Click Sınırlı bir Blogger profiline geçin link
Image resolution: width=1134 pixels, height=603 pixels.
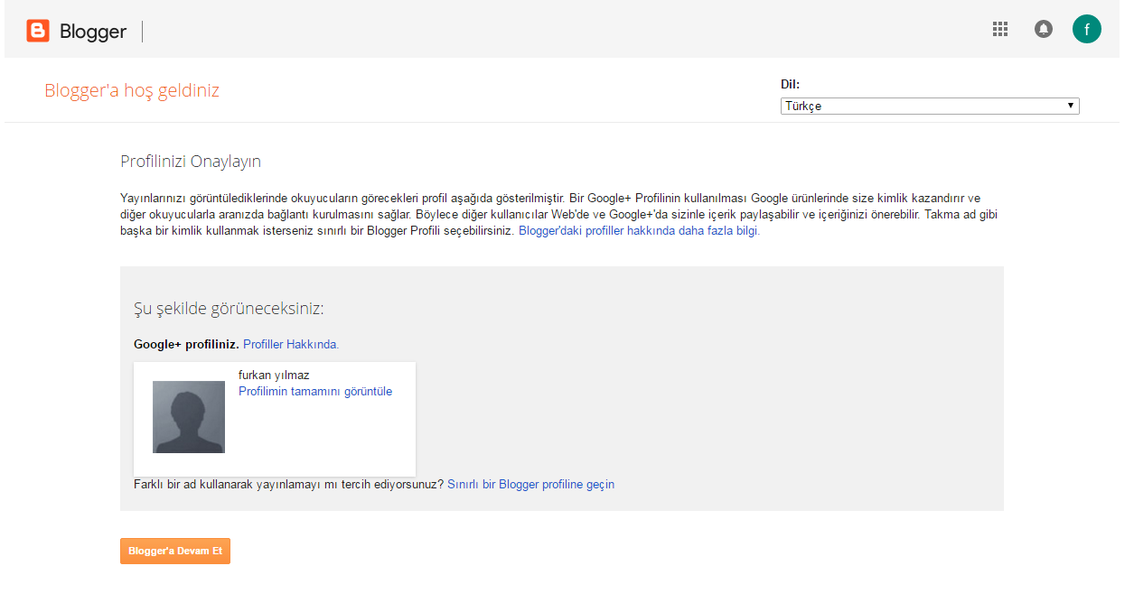[530, 484]
